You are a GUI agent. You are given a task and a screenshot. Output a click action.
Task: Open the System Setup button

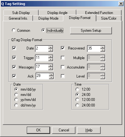coord(91,31)
